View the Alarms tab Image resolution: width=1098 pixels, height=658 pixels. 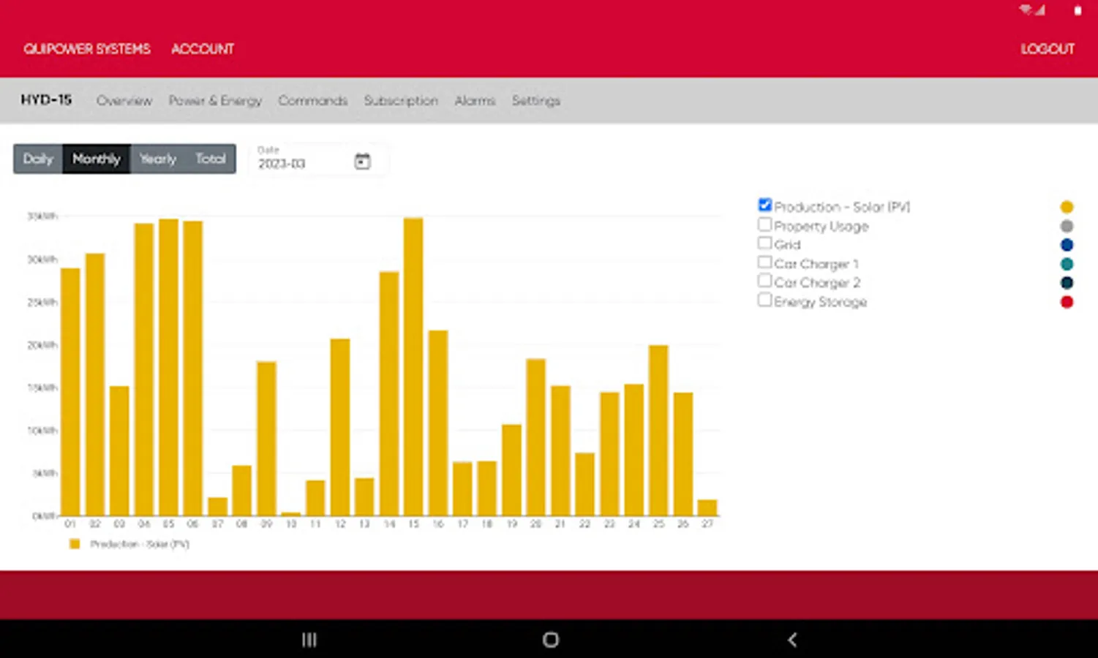pyautogui.click(x=475, y=101)
